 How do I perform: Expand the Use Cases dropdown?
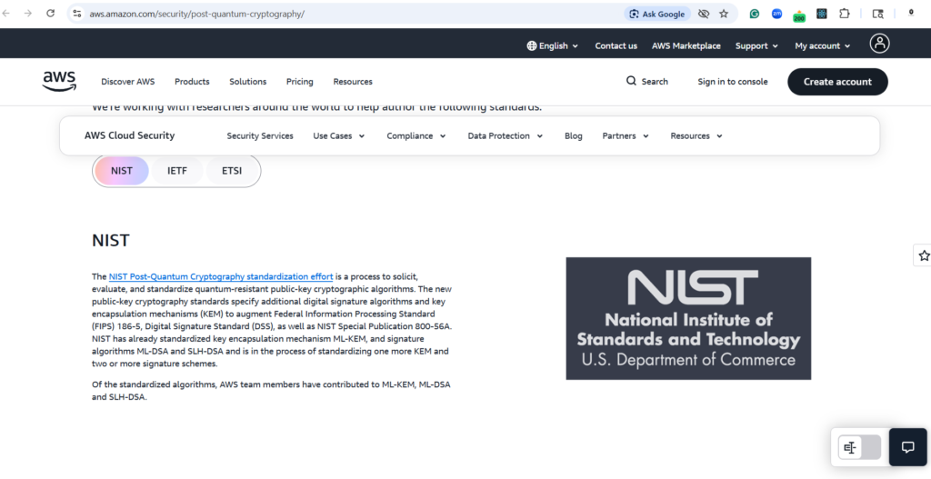[338, 135]
